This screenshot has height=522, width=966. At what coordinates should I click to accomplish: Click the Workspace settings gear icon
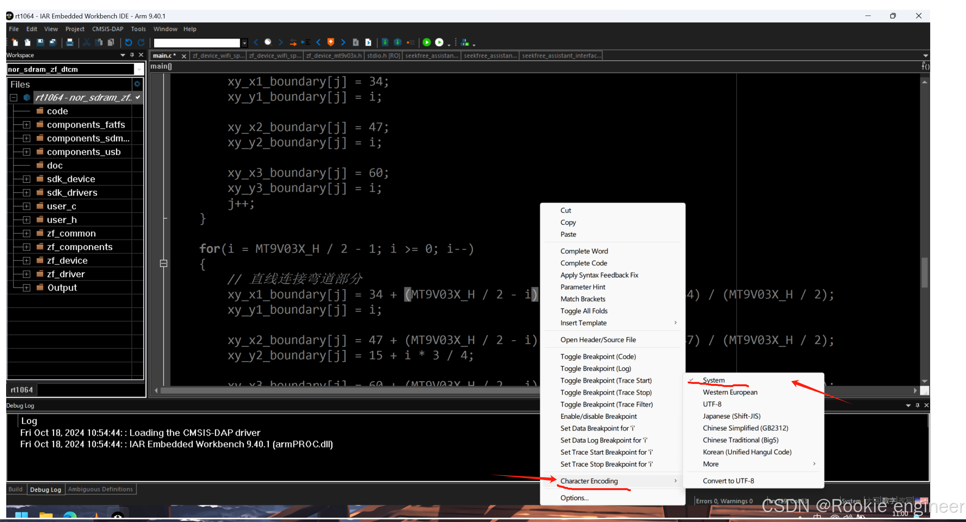137,84
